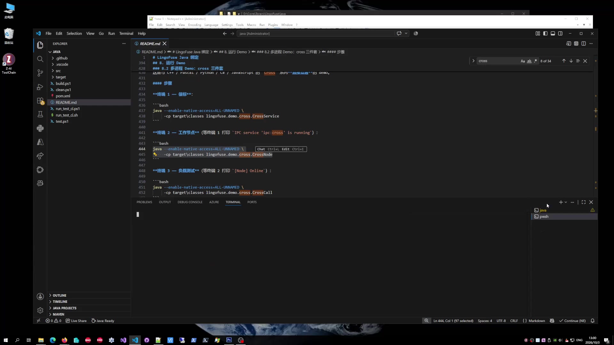Toggle Match Whole Word in find widget
The height and width of the screenshot is (345, 614).
(529, 61)
